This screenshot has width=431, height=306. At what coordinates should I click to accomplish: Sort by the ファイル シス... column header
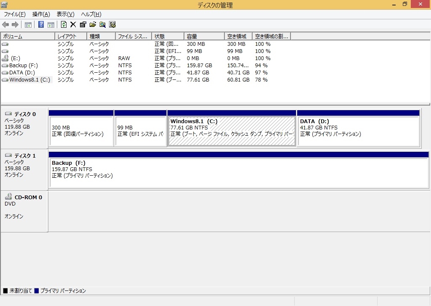click(x=133, y=36)
